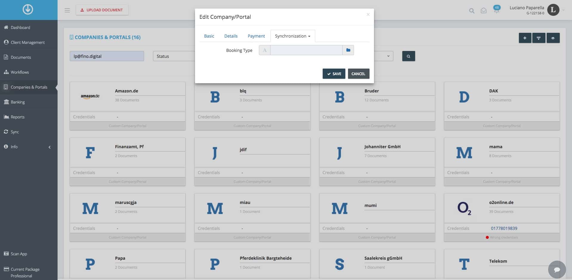The width and height of the screenshot is (572, 280).
Task: Open user menu arrow beside avatar
Action: coord(563,10)
